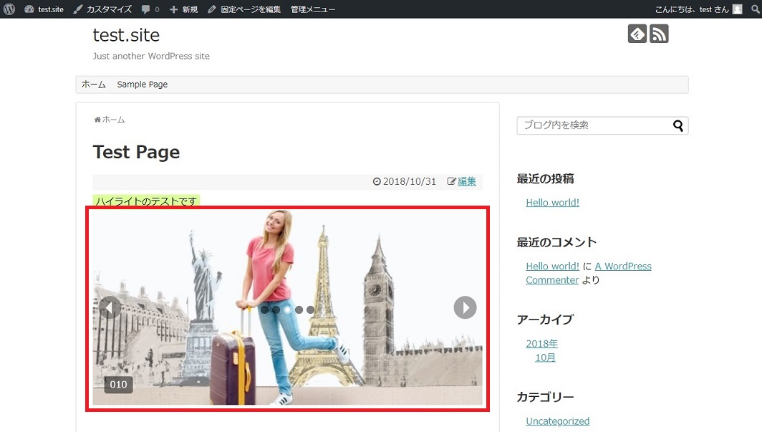Select the active third slider dot

click(x=287, y=309)
